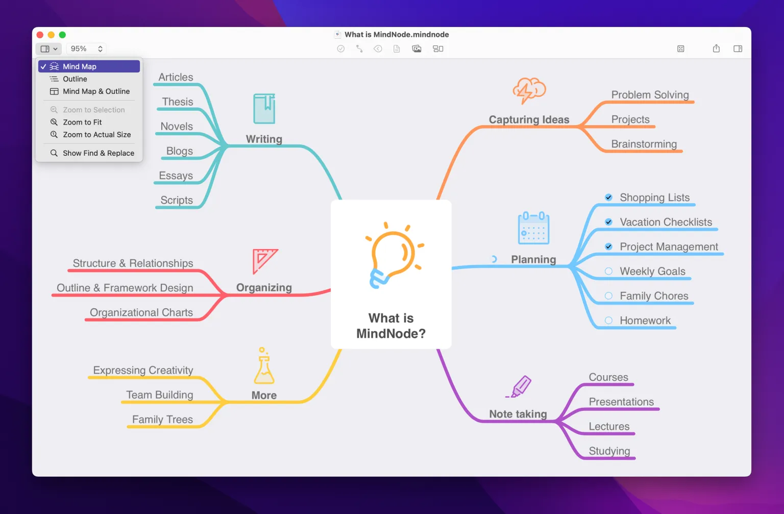
Task: Open the themes layout icon in the toolbar
Action: tap(438, 48)
